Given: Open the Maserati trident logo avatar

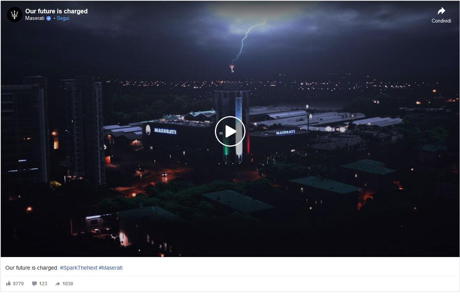Looking at the screenshot, I should 15,15.
